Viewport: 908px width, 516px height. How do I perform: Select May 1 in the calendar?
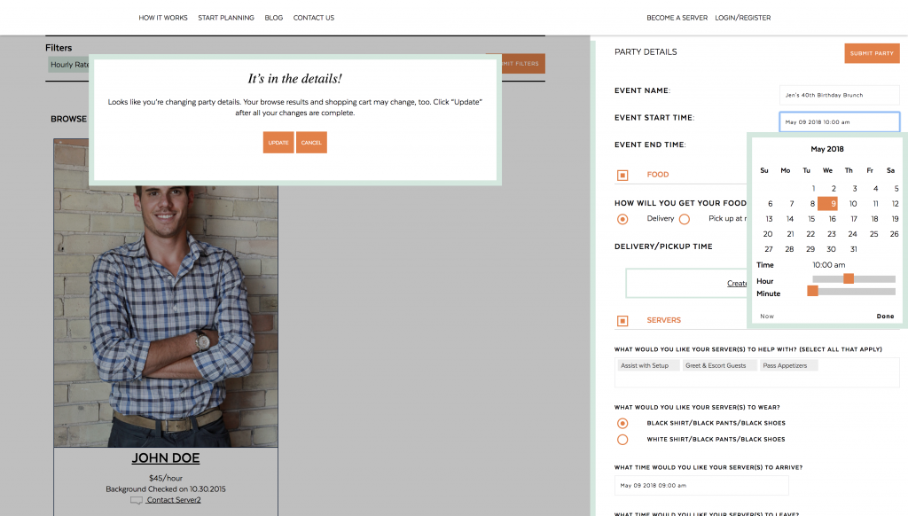coord(813,188)
